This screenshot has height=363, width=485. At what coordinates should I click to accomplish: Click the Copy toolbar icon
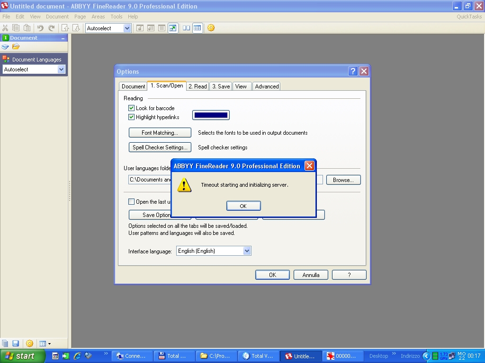pyautogui.click(x=16, y=28)
